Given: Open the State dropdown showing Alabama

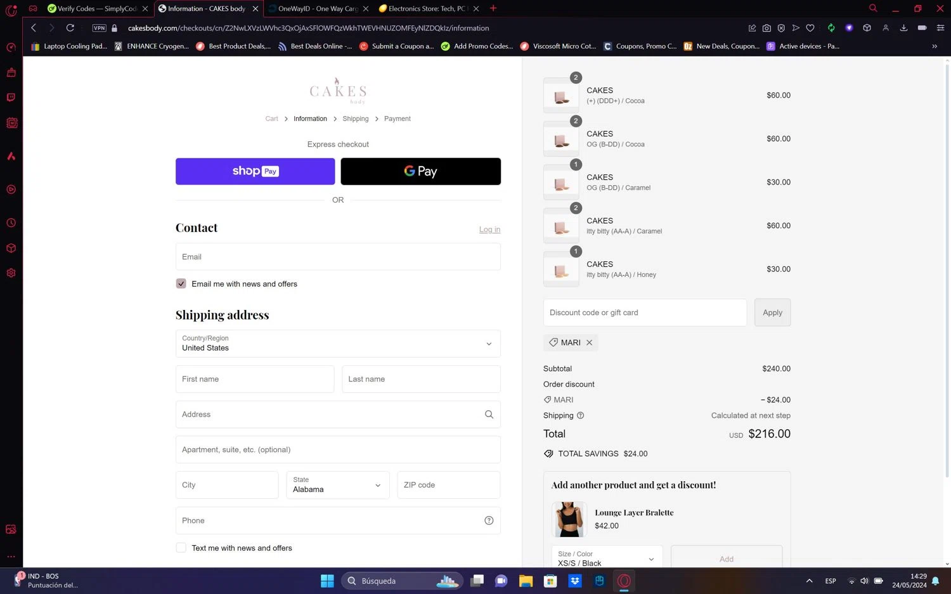Looking at the screenshot, I should [338, 485].
